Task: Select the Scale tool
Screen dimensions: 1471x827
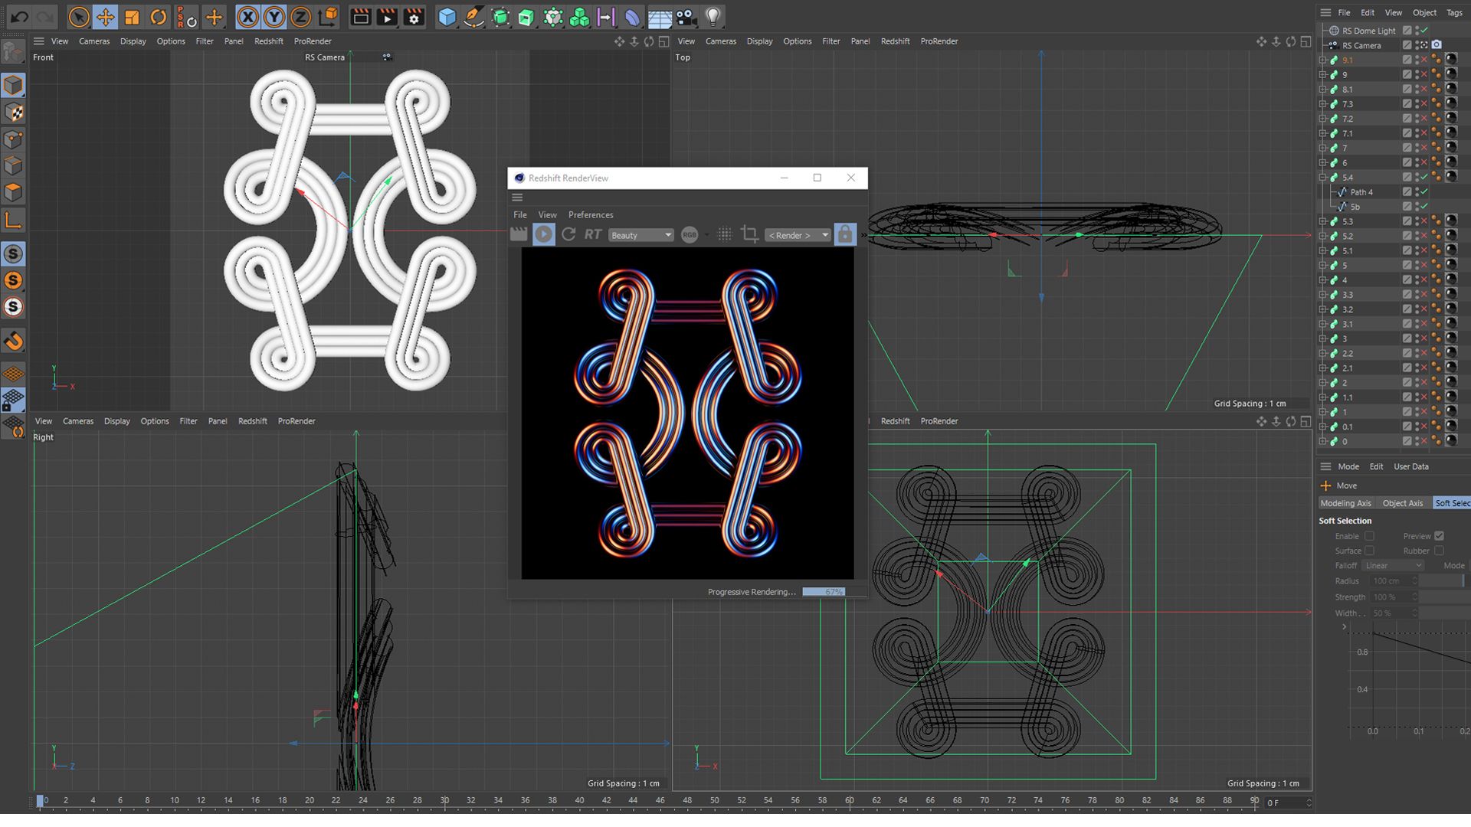Action: click(x=132, y=16)
